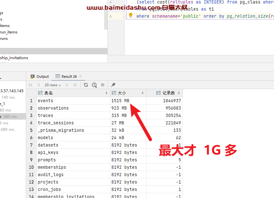Select the 27 MB size cell
Screen dimensions: 274x198
(x=128, y=123)
